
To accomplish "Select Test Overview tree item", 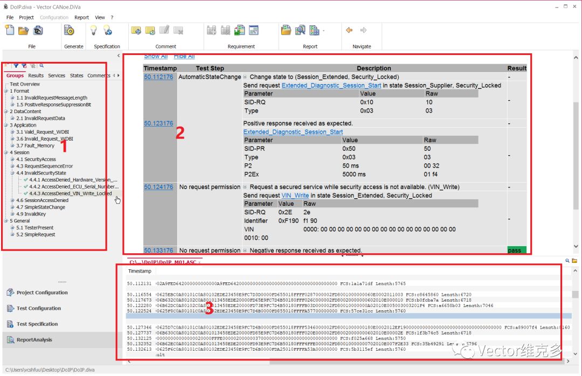I will pyautogui.click(x=24, y=84).
